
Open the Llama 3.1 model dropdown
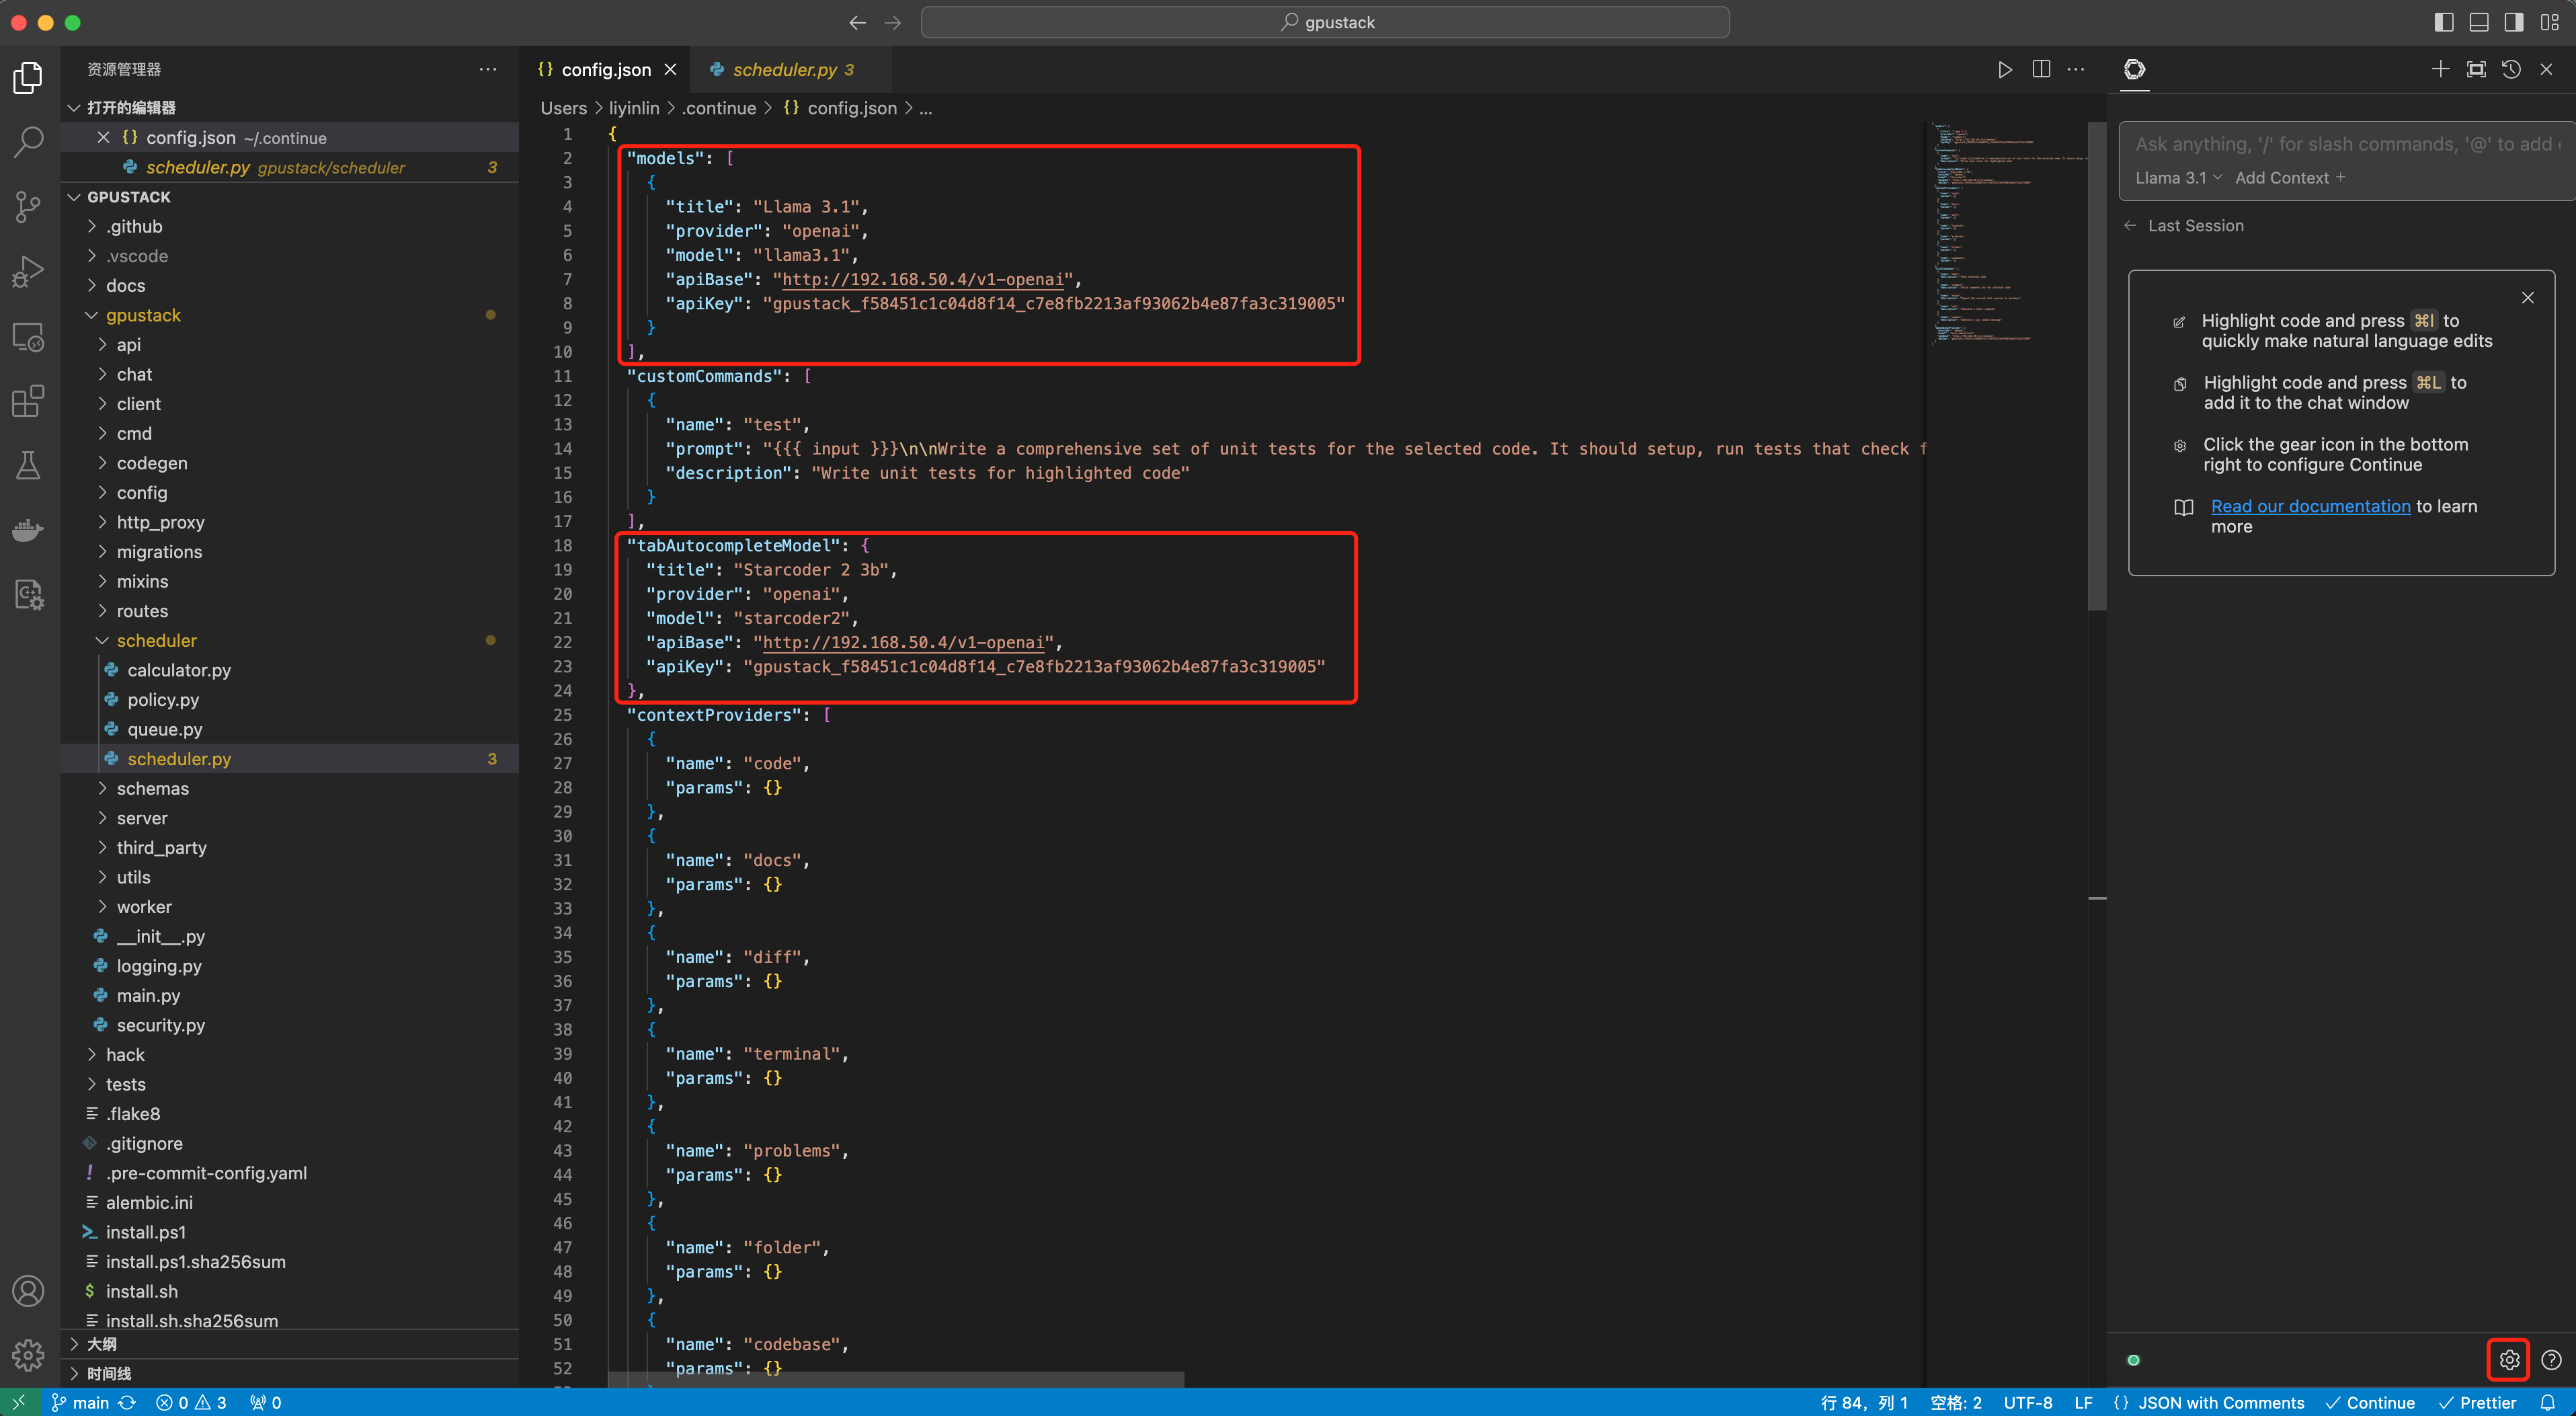(2177, 178)
